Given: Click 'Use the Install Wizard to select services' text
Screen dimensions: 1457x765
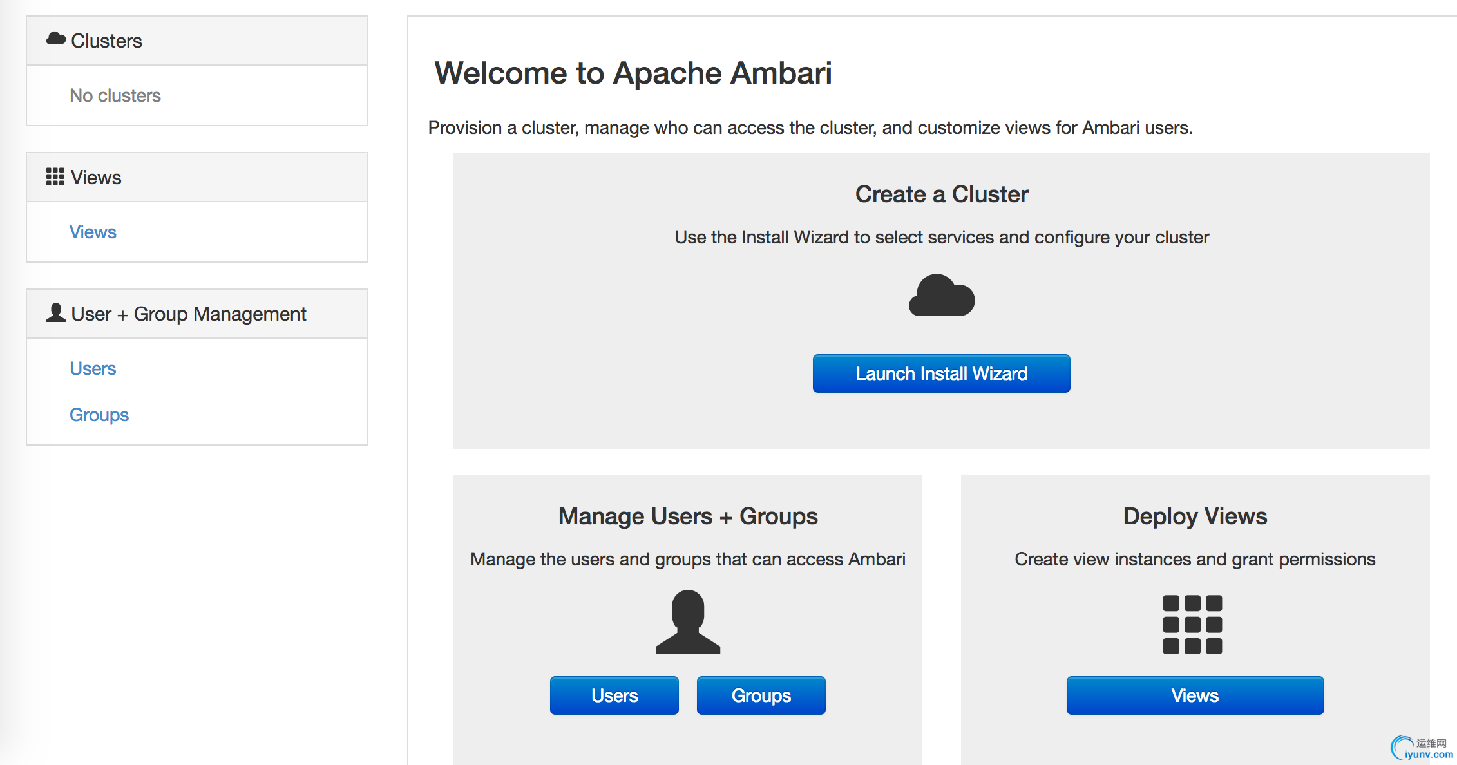Looking at the screenshot, I should (x=942, y=237).
